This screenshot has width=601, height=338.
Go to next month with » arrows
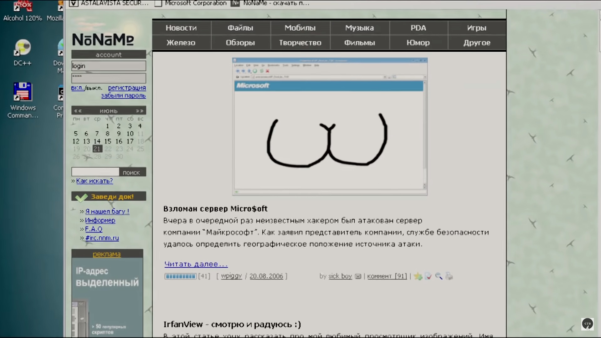pyautogui.click(x=140, y=111)
